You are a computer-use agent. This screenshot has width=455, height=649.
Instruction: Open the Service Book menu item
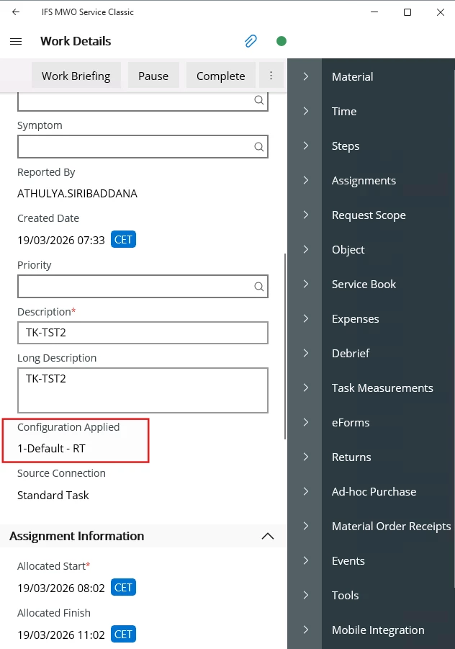click(364, 284)
